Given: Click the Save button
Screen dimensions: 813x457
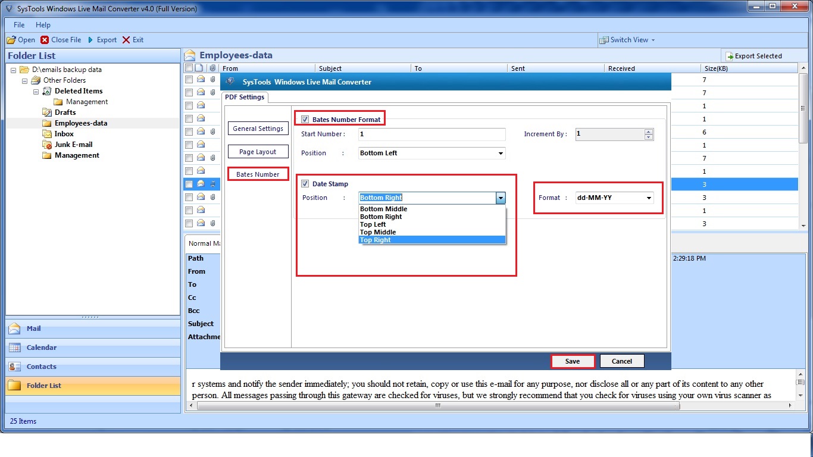Looking at the screenshot, I should point(573,361).
